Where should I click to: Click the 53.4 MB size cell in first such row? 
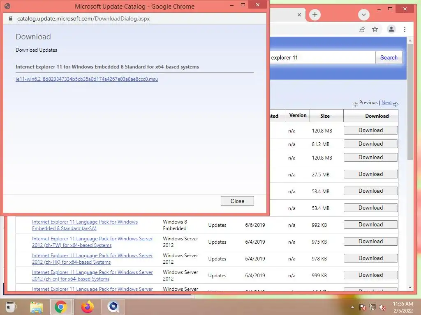pyautogui.click(x=320, y=191)
